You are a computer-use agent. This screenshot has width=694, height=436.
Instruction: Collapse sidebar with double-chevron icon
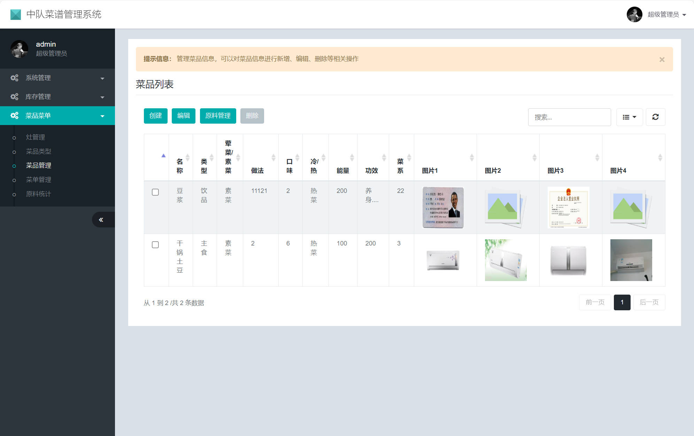coord(101,220)
